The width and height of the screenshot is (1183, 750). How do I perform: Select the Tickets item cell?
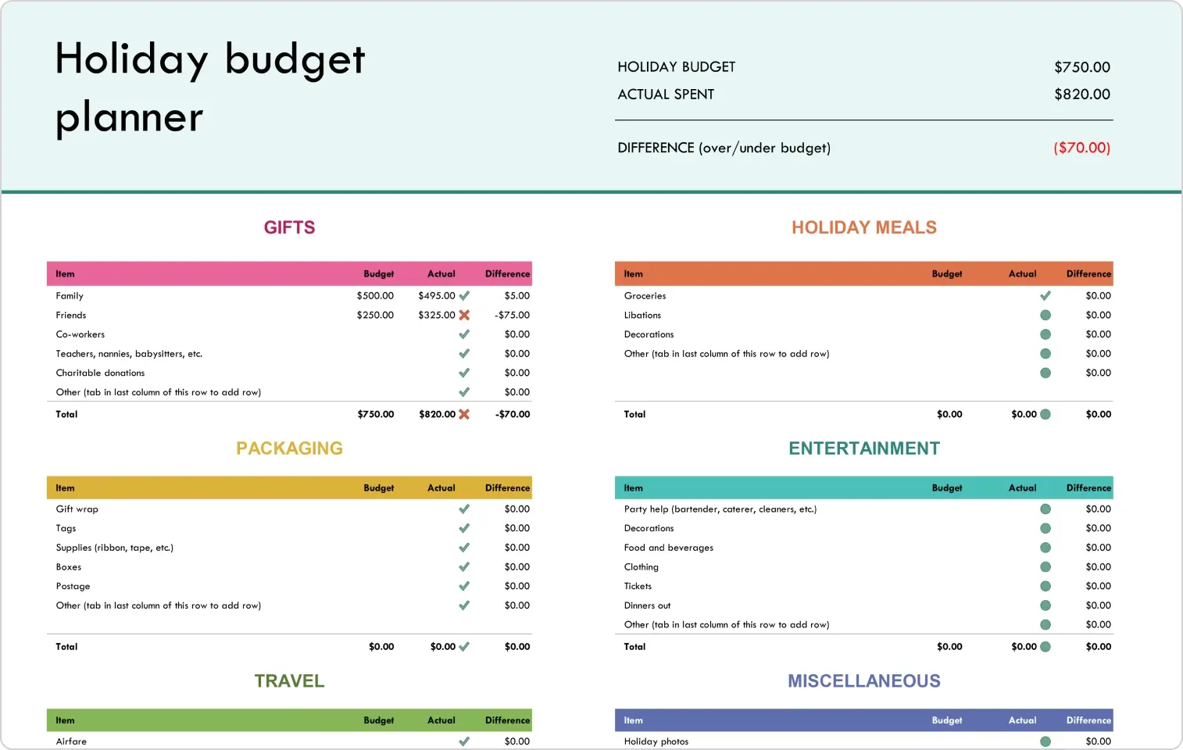click(x=638, y=586)
